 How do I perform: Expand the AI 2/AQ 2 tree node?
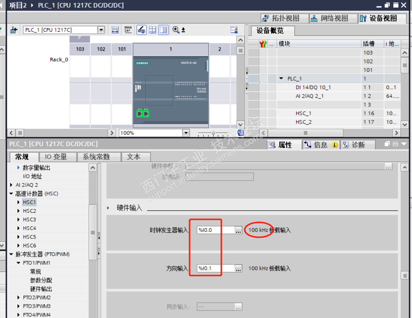[11, 185]
